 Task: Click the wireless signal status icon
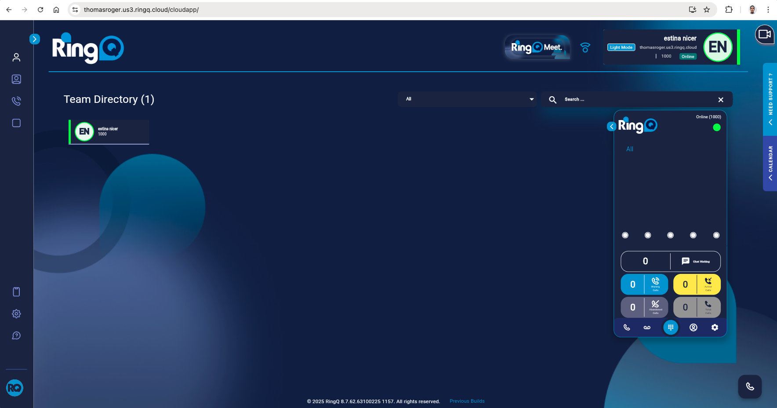click(x=585, y=47)
